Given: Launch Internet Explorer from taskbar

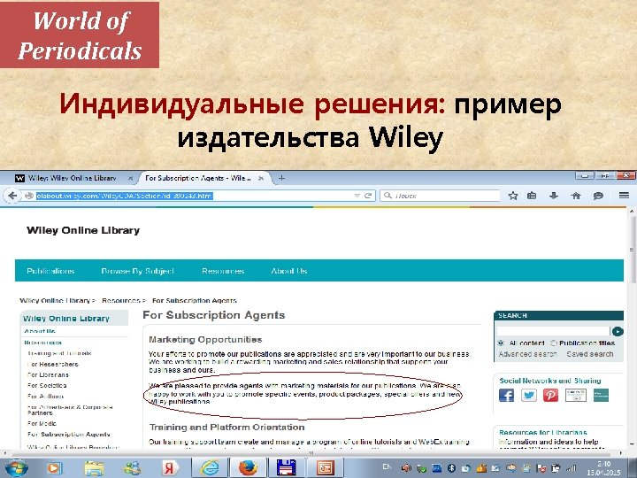Looking at the screenshot, I should [x=210, y=468].
